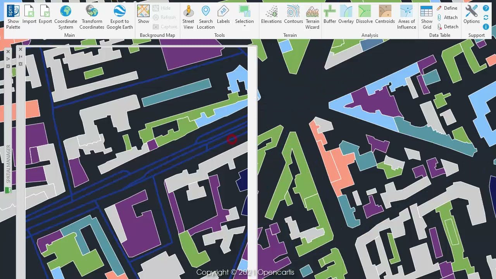This screenshot has width=496, height=279.
Task: Launch Transform Coordinates tool
Action: 92,17
